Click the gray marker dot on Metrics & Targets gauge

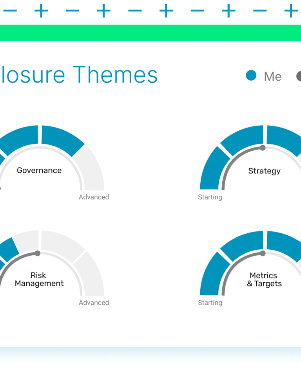[x=263, y=253]
